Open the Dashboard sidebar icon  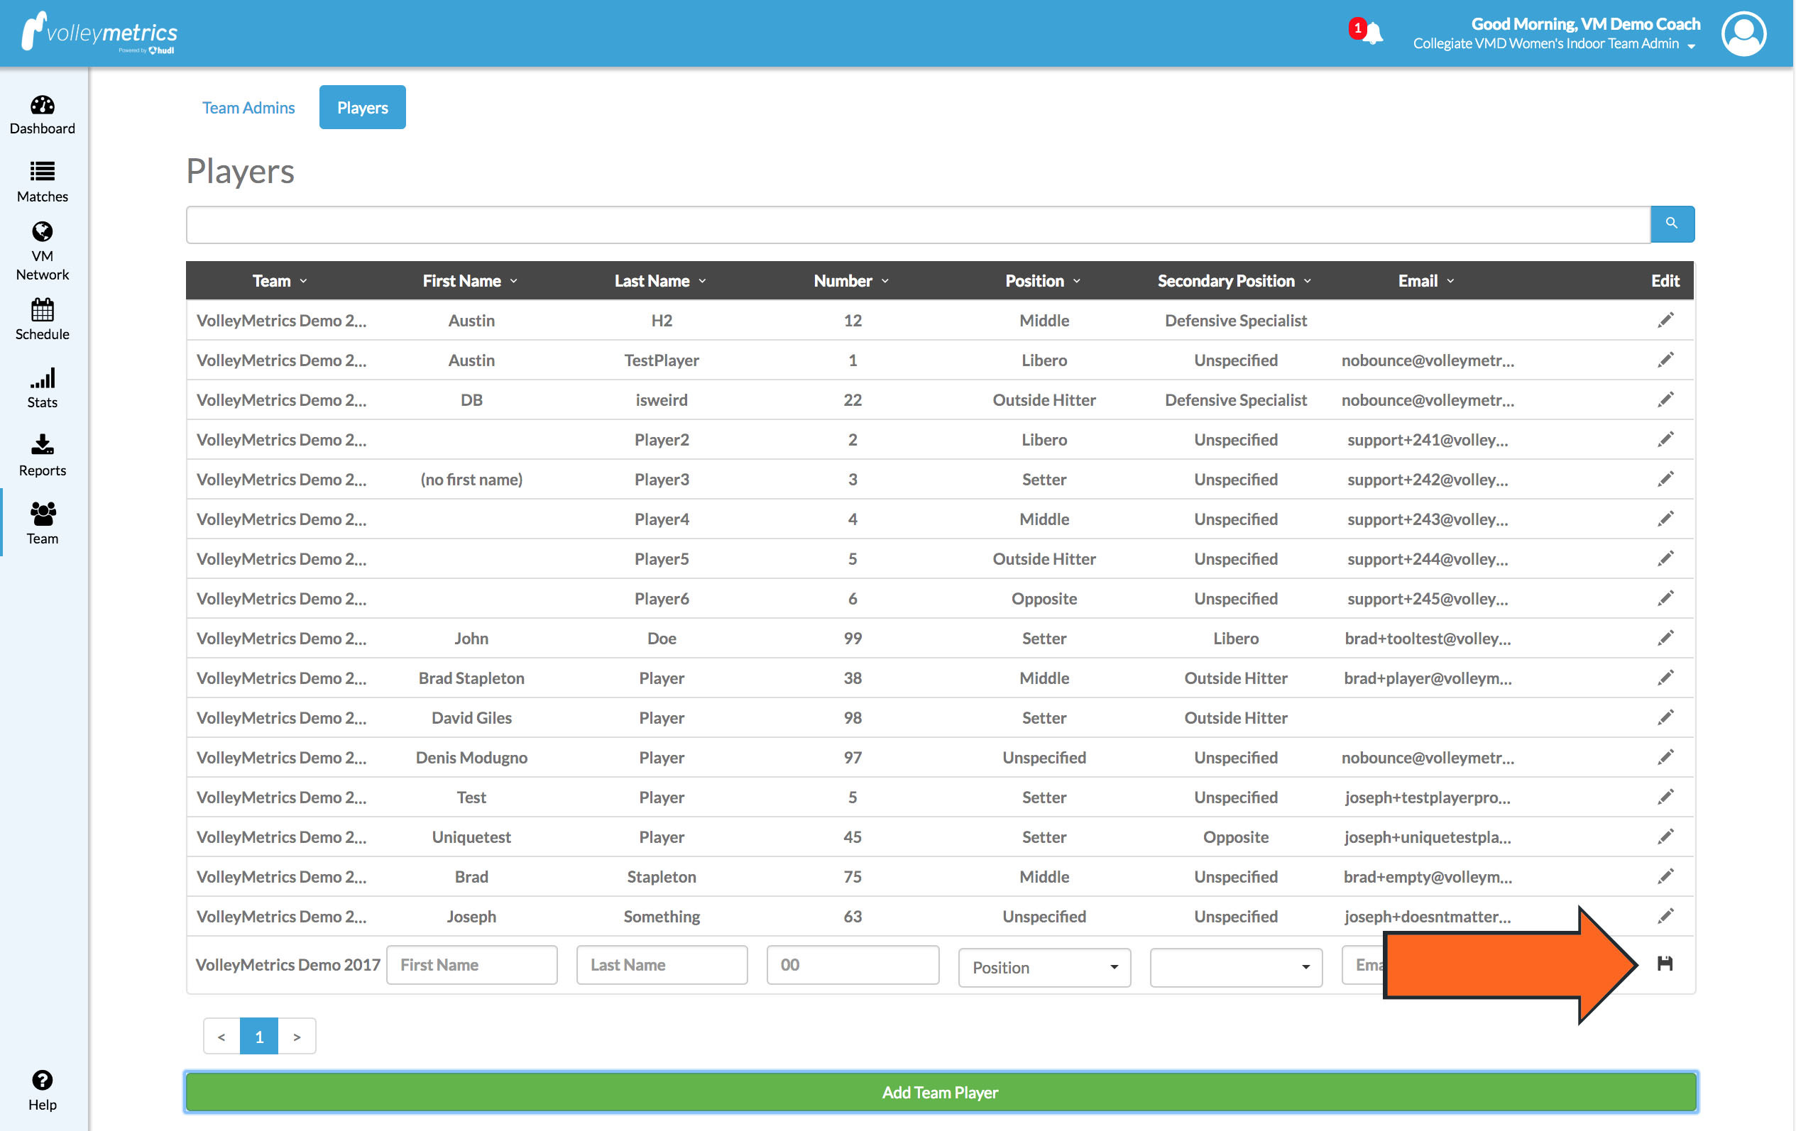coord(43,105)
